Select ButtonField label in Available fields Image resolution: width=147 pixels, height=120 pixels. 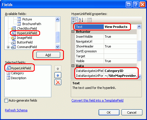pos(25,42)
